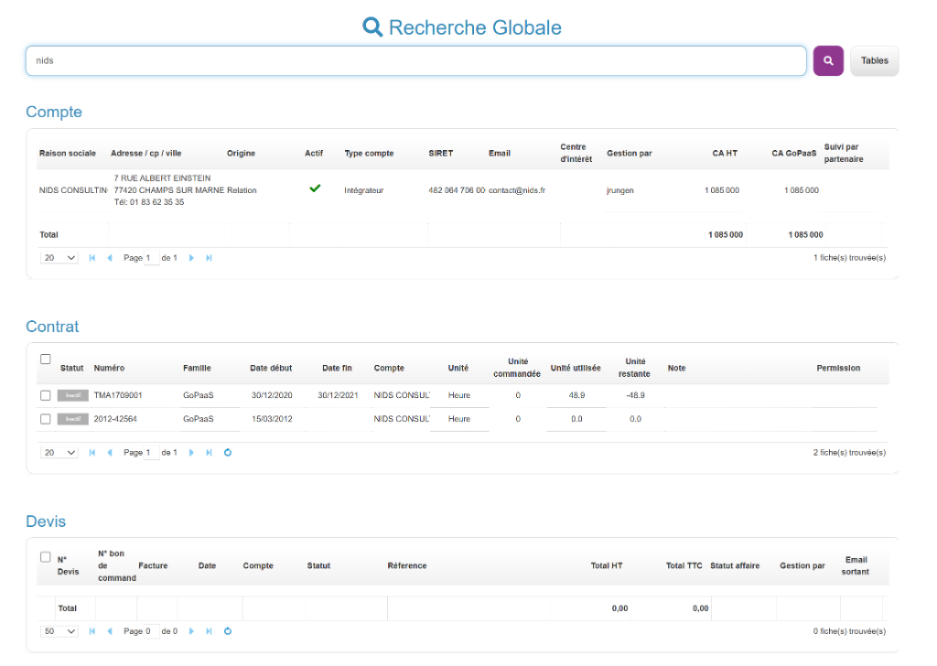Refresh the Contrat table
The height and width of the screenshot is (666, 937).
(228, 453)
